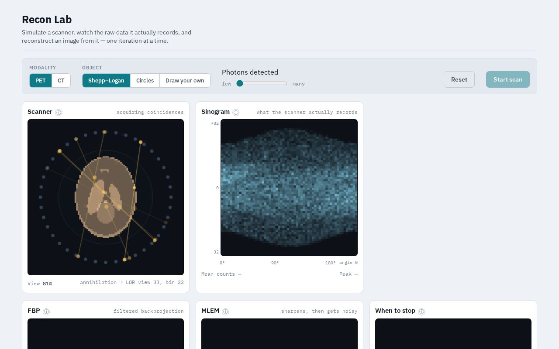Click the Photons detected label

pyautogui.click(x=250, y=72)
